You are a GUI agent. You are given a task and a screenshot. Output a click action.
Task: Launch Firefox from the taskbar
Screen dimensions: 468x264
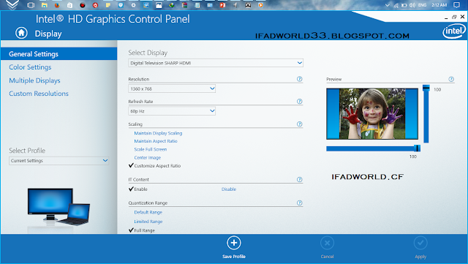tap(57, 5)
